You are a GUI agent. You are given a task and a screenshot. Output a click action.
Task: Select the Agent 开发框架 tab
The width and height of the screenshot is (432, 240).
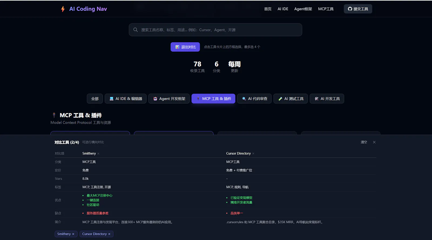click(x=169, y=99)
